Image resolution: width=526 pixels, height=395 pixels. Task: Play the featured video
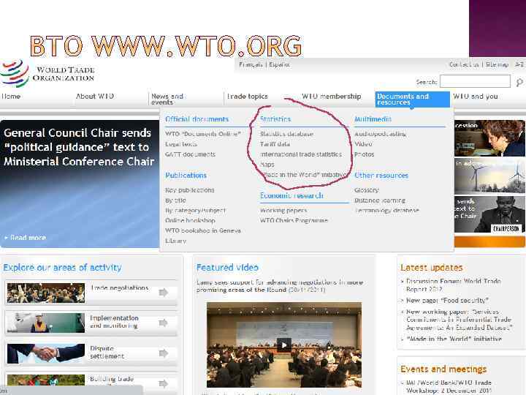(283, 345)
